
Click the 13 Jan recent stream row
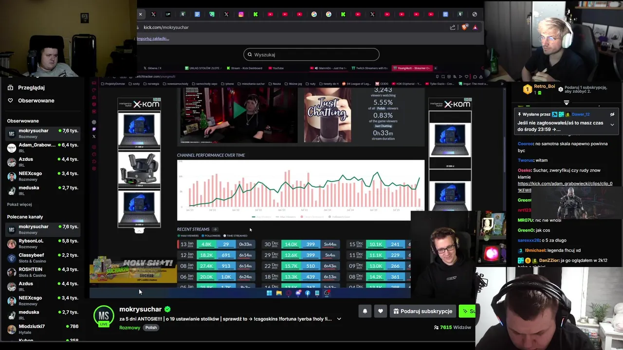[x=217, y=244]
